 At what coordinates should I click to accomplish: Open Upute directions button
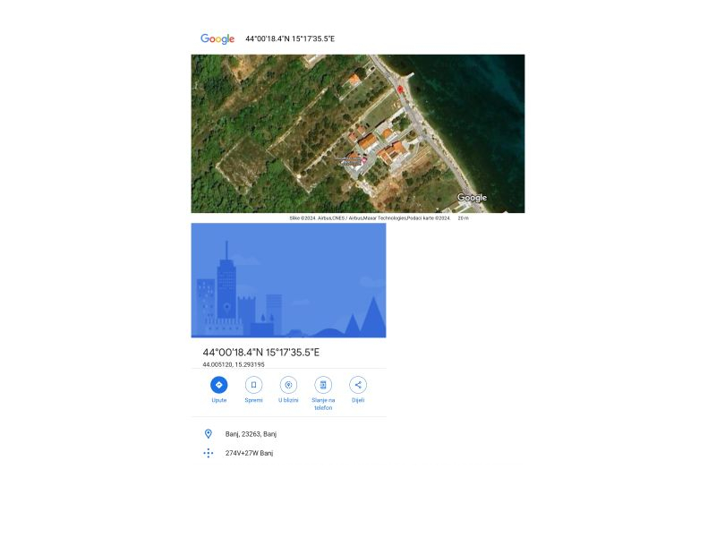coord(219,385)
